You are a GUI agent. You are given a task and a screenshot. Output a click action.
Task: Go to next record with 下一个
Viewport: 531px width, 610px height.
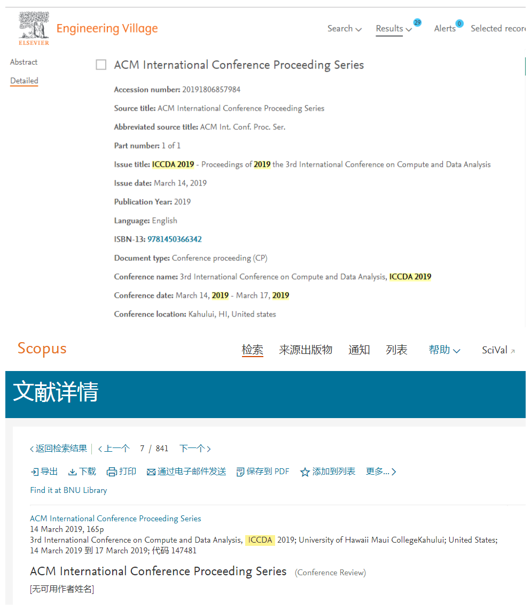click(x=195, y=449)
